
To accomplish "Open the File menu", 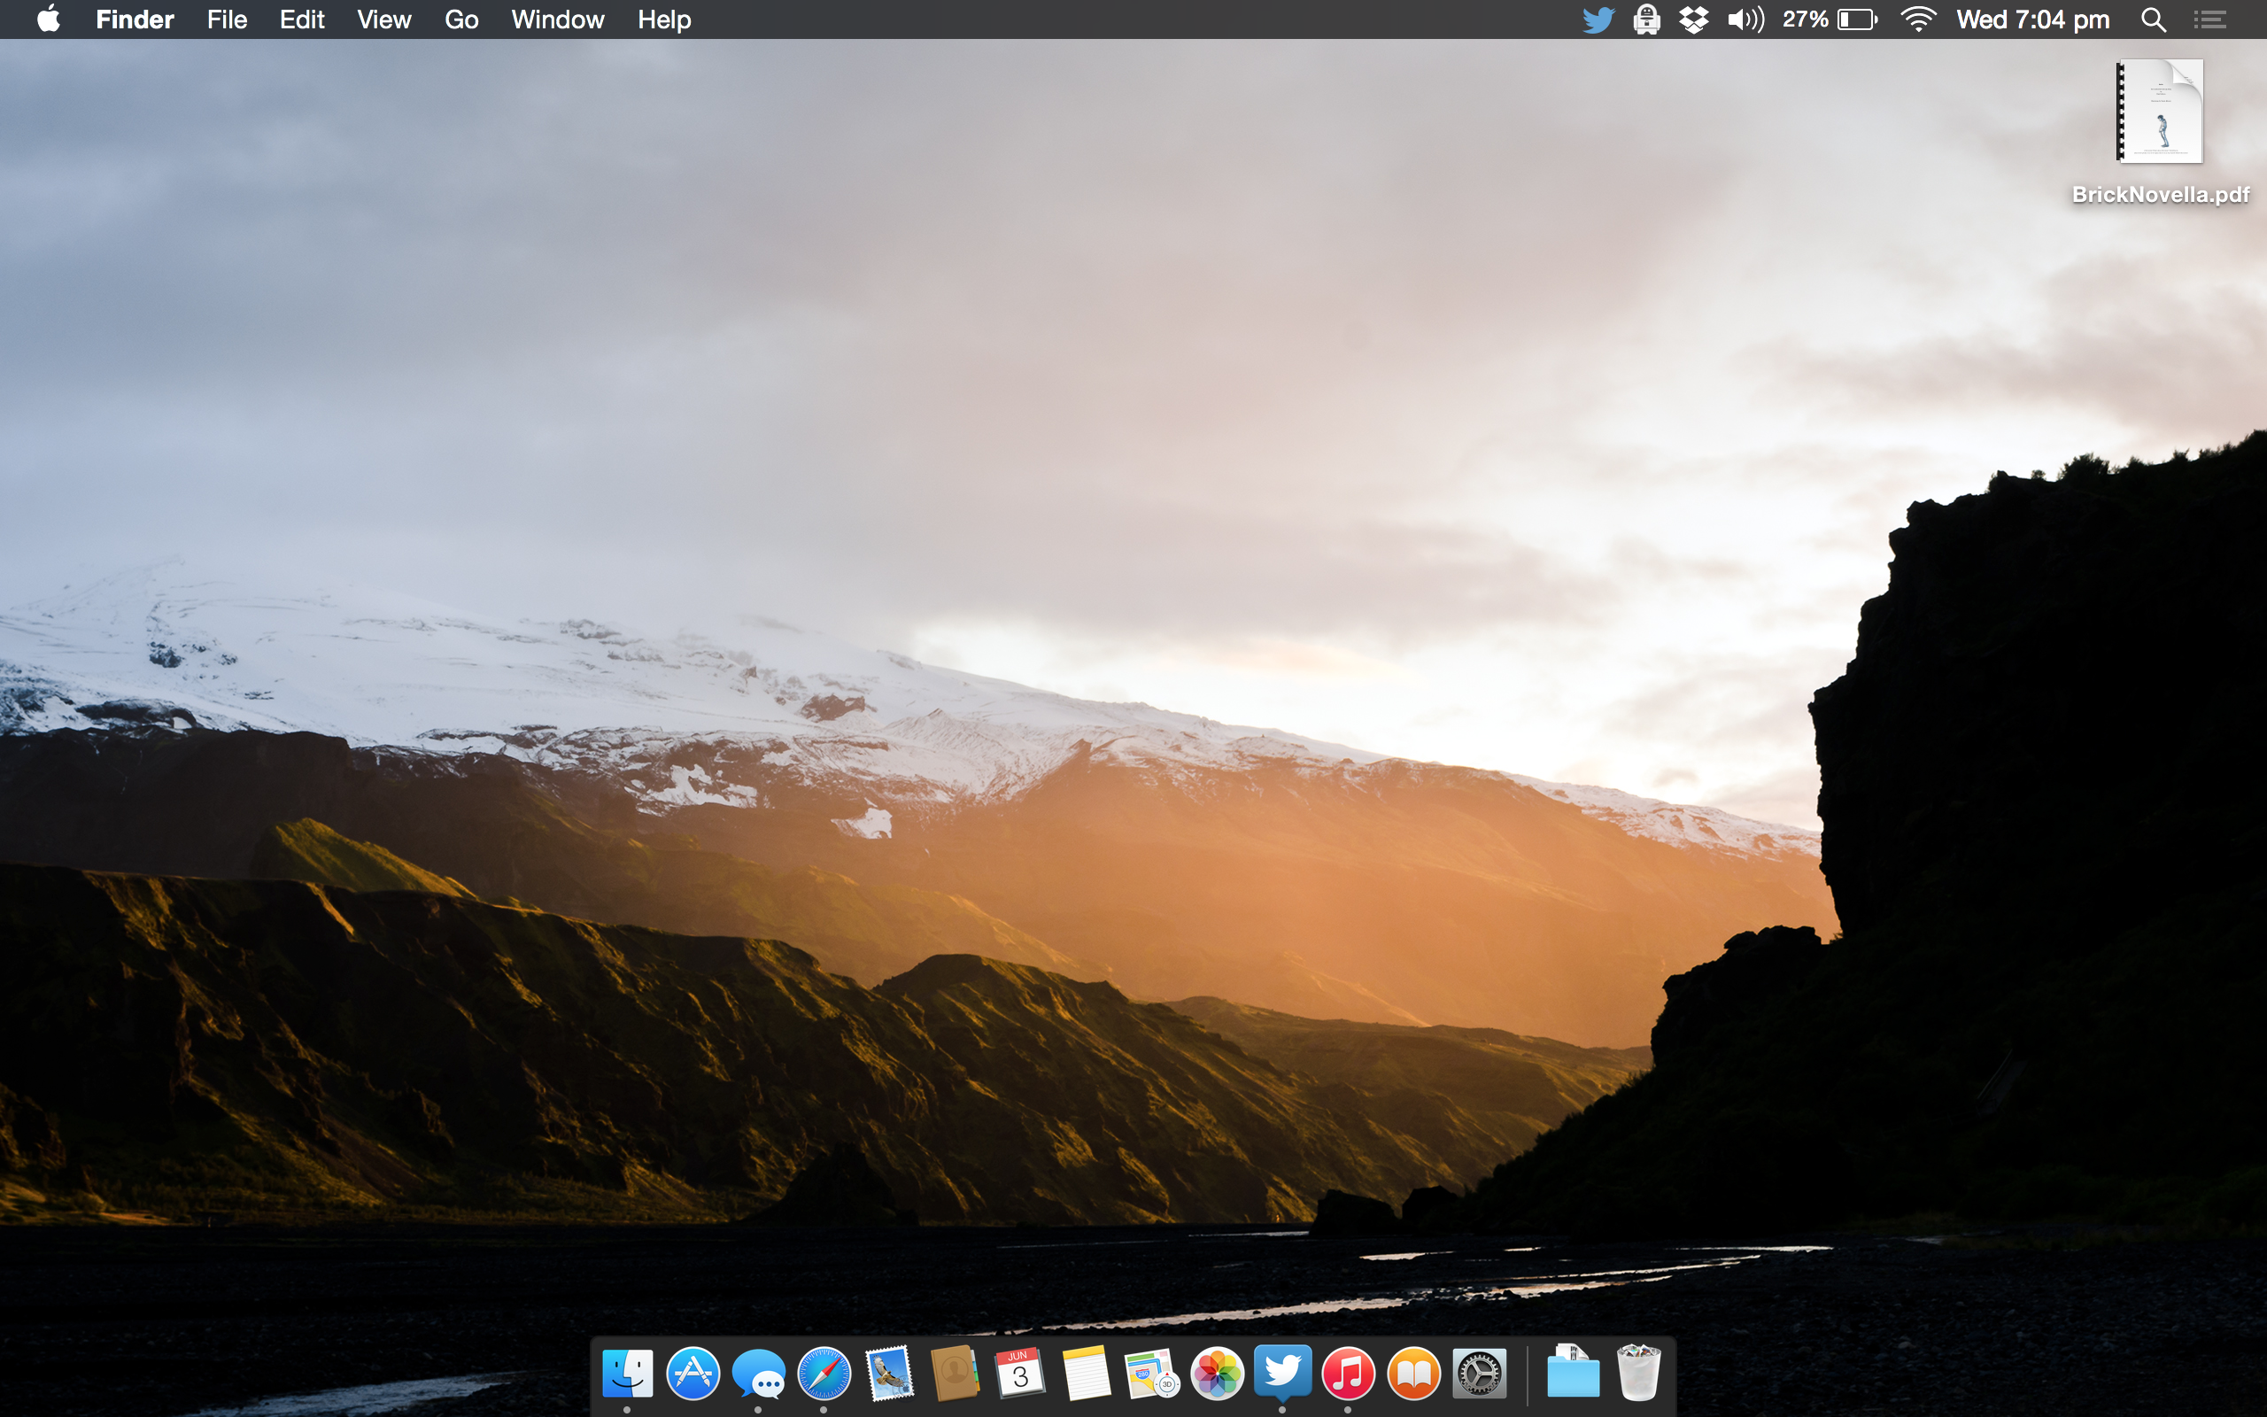I will (x=227, y=19).
